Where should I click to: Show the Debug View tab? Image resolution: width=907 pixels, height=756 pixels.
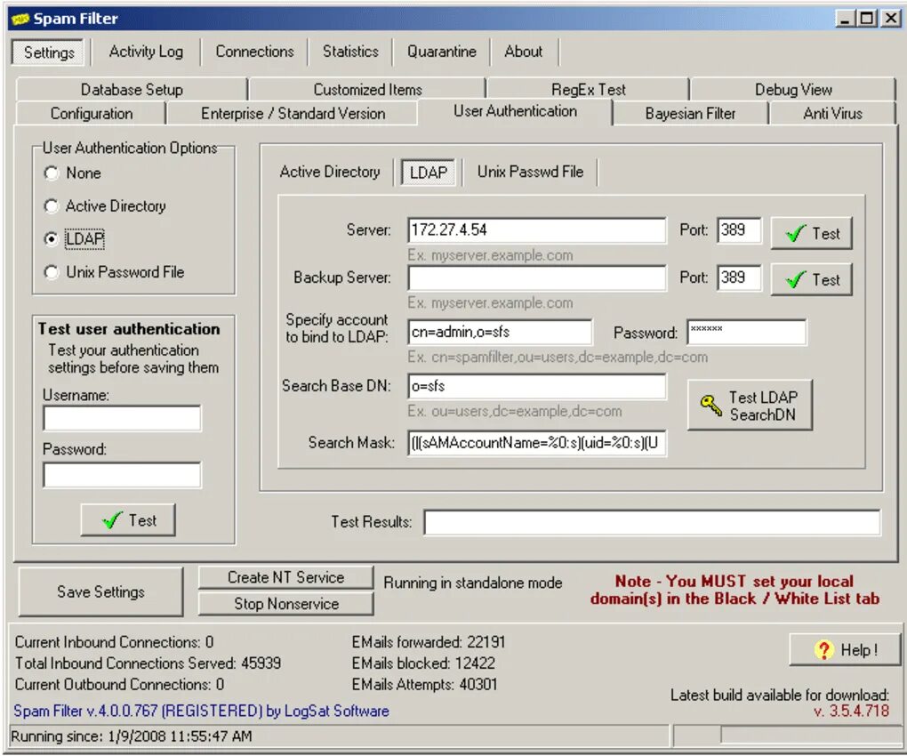click(x=793, y=90)
